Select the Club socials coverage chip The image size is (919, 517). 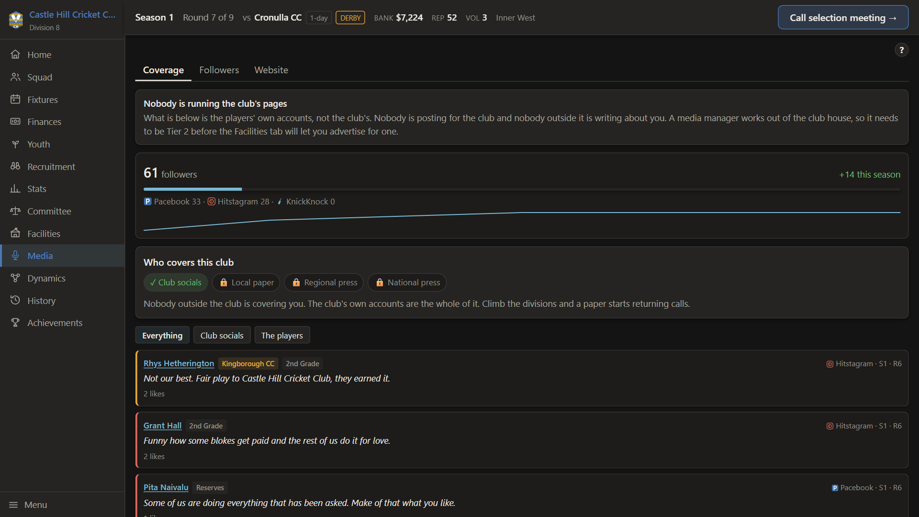pos(176,282)
